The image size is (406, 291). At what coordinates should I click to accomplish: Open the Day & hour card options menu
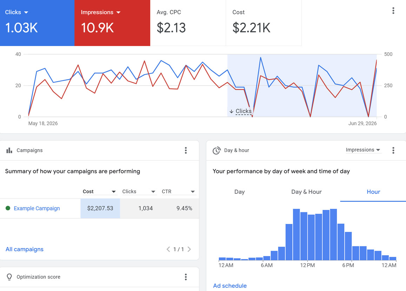tap(393, 150)
